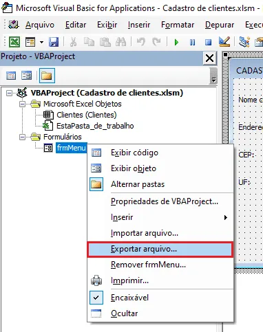Click the Clientes worksheet icon in tree
Viewport: 263px width, 332px height.
pyautogui.click(x=48, y=115)
